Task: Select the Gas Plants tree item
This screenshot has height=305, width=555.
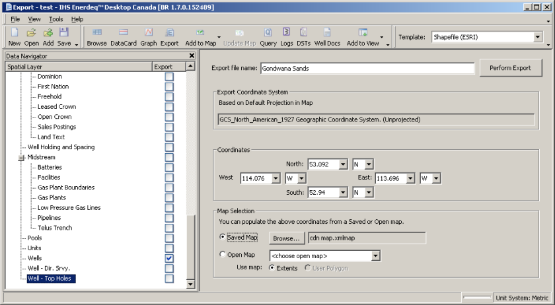Action: [52, 197]
